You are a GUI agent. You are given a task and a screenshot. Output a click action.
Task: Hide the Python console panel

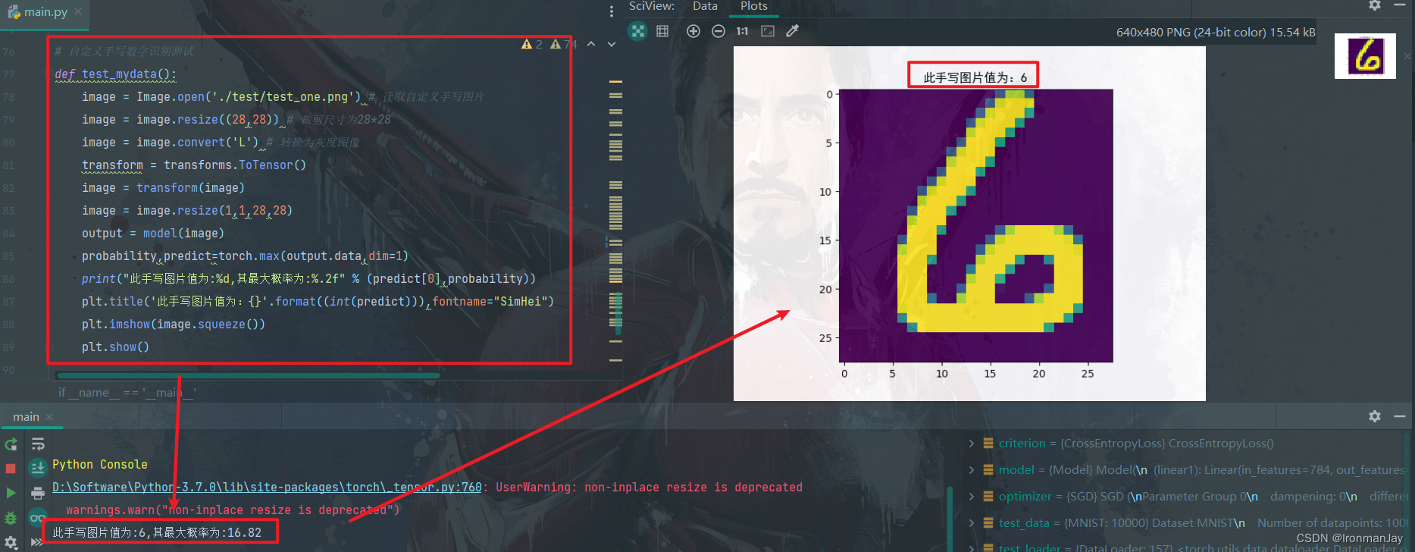[1400, 416]
